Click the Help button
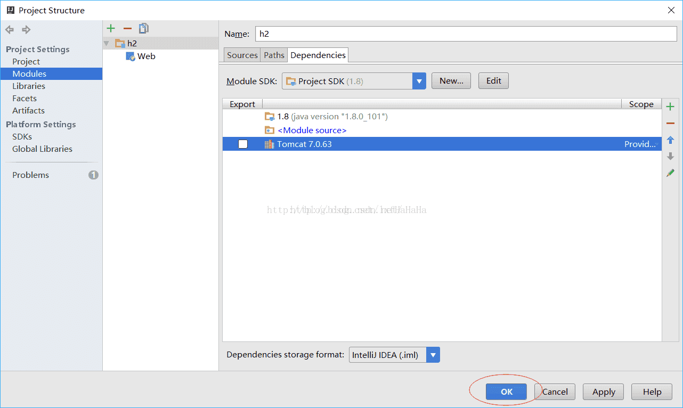683x408 pixels. click(x=652, y=391)
